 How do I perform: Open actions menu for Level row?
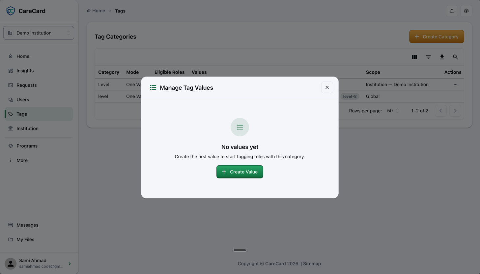[x=455, y=84]
